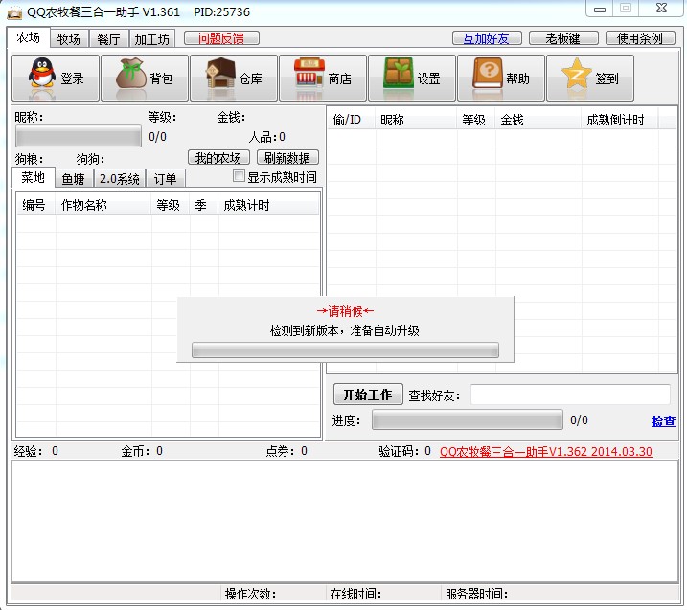Select the 鱼塘 sub-tab

click(x=74, y=179)
